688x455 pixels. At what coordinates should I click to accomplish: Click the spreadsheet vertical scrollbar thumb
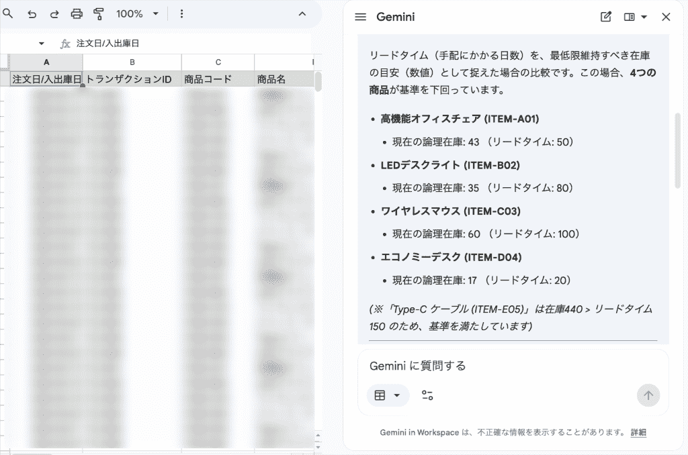tap(318, 81)
